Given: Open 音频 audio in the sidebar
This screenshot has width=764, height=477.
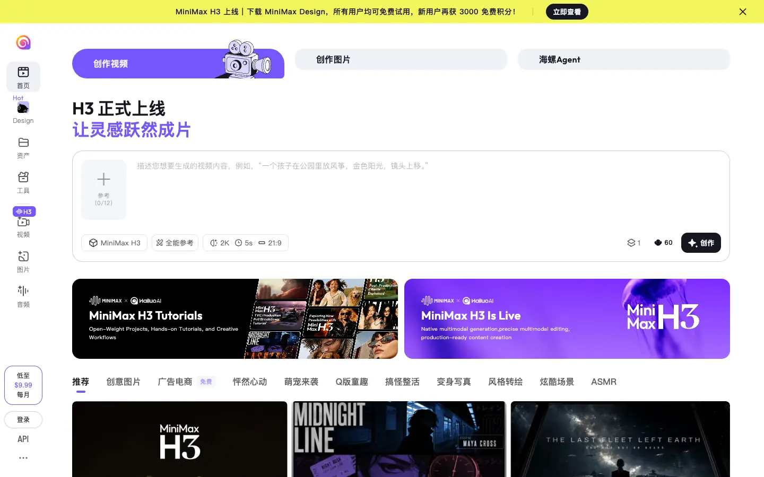Looking at the screenshot, I should [23, 297].
